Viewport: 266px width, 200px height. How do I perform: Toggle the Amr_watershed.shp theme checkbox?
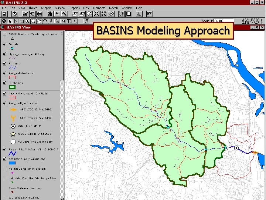click(5, 73)
